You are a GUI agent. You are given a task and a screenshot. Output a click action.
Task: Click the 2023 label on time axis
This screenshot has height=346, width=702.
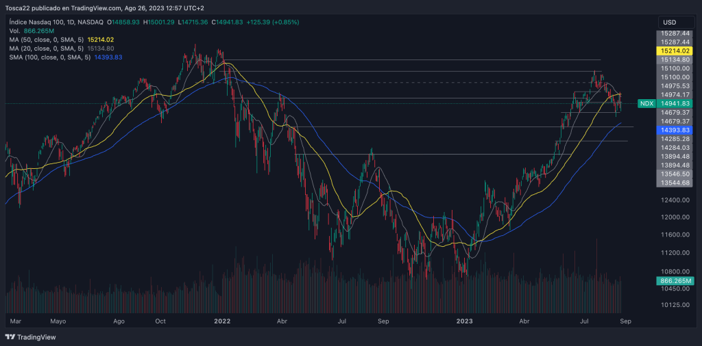[x=465, y=320]
